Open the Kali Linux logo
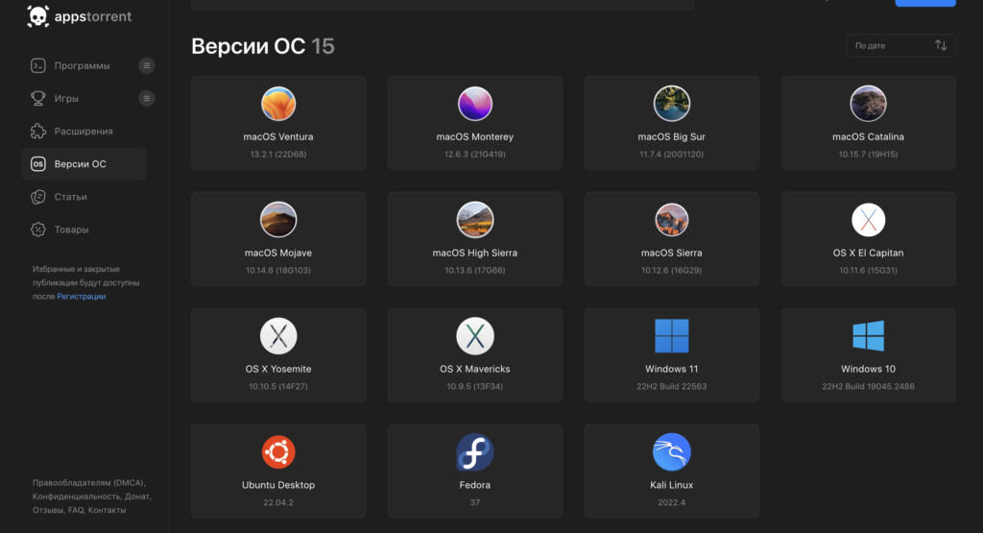The image size is (983, 533). coord(671,451)
